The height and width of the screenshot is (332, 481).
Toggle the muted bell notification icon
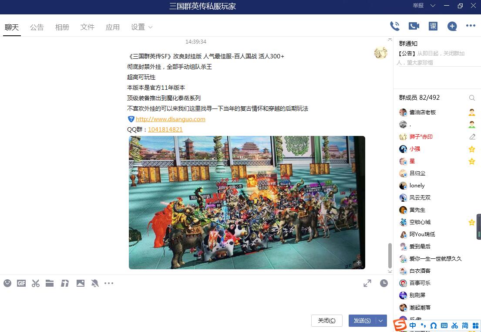pos(95,283)
